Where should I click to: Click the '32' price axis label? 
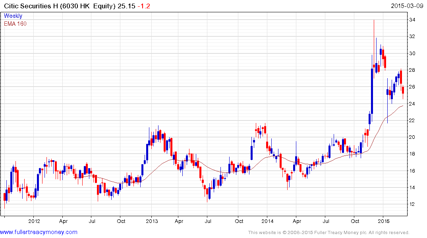412,36
